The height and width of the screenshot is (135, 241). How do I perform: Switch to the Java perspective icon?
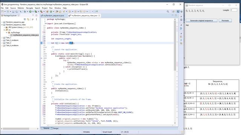tap(178, 12)
